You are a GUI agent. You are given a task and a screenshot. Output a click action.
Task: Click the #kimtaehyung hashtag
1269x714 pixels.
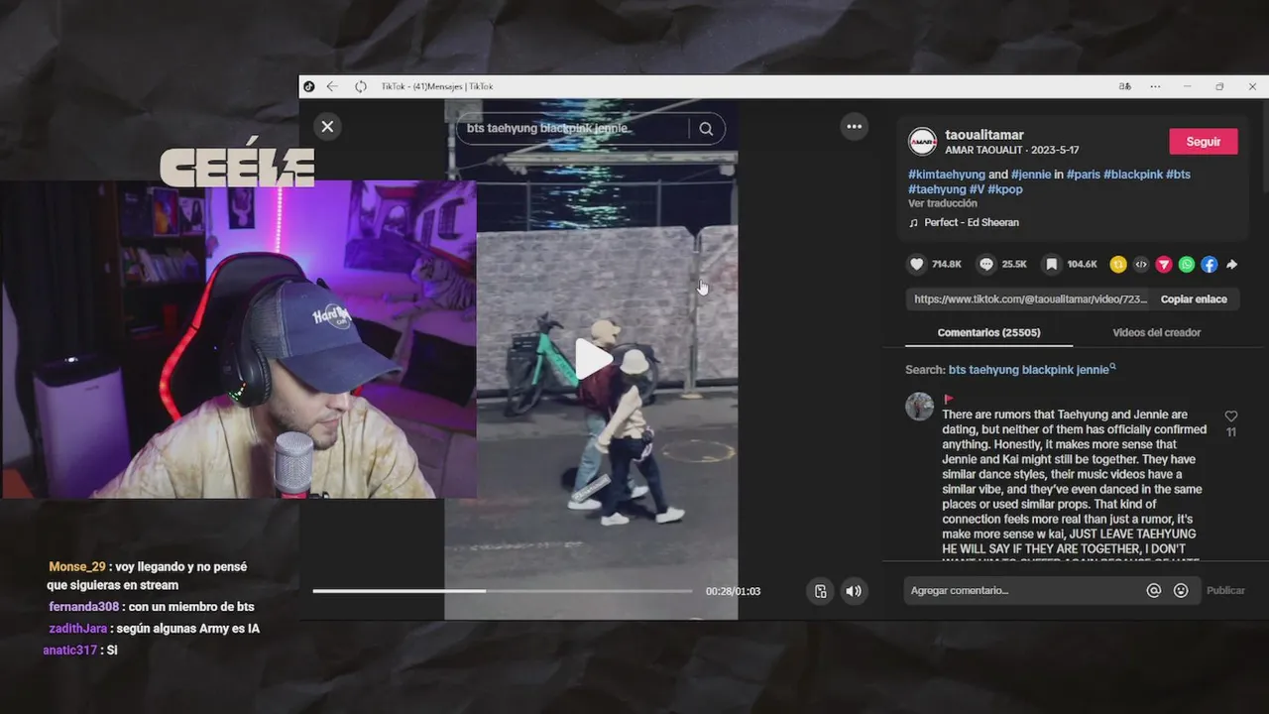pos(947,174)
